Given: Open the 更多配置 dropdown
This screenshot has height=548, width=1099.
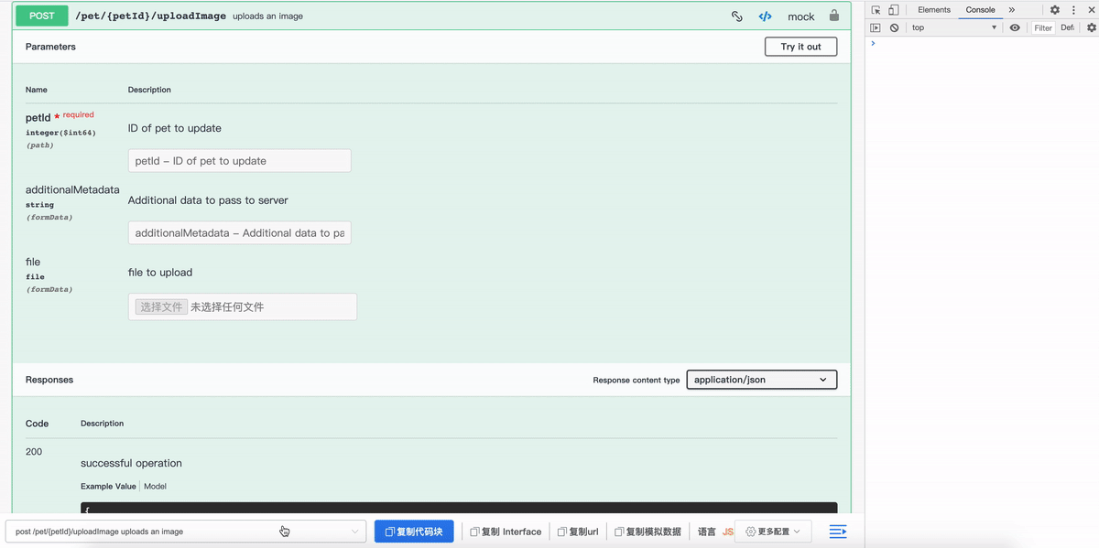Looking at the screenshot, I should (x=774, y=532).
